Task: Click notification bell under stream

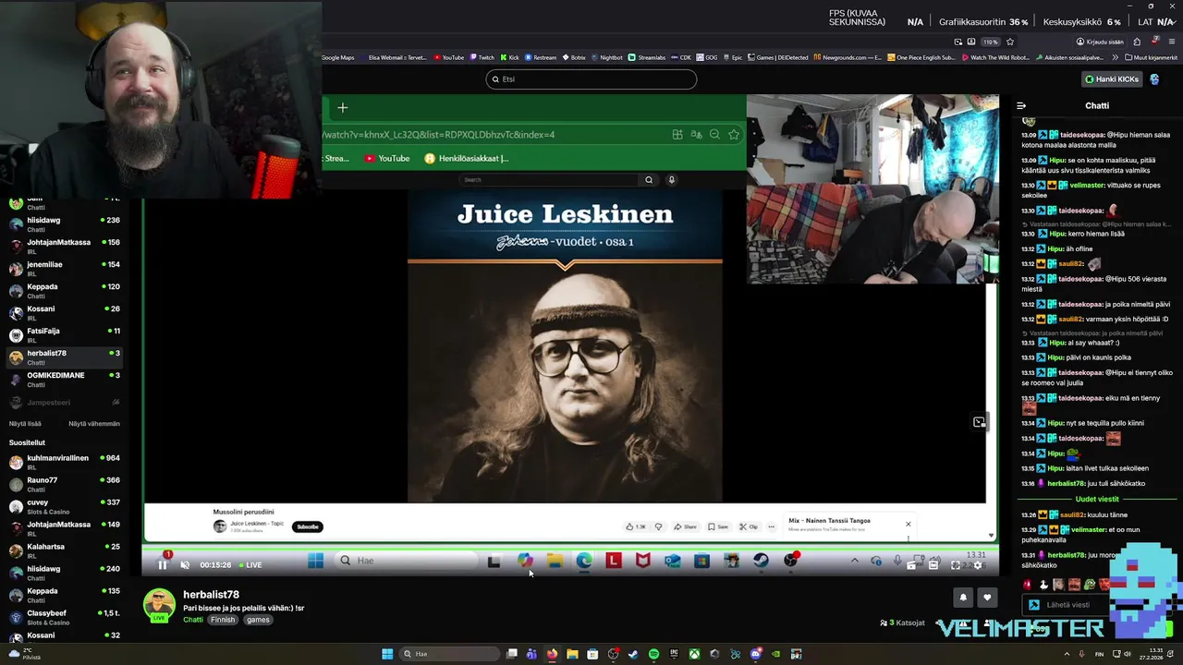Action: [x=963, y=598]
